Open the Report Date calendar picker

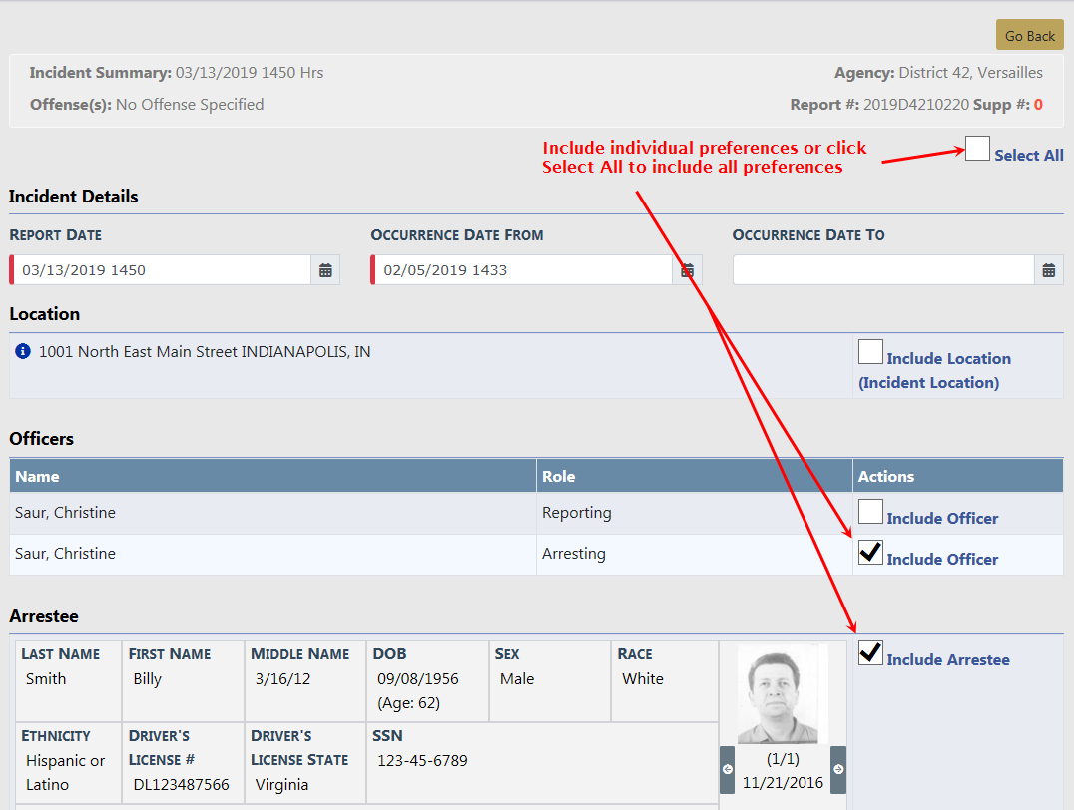325,270
